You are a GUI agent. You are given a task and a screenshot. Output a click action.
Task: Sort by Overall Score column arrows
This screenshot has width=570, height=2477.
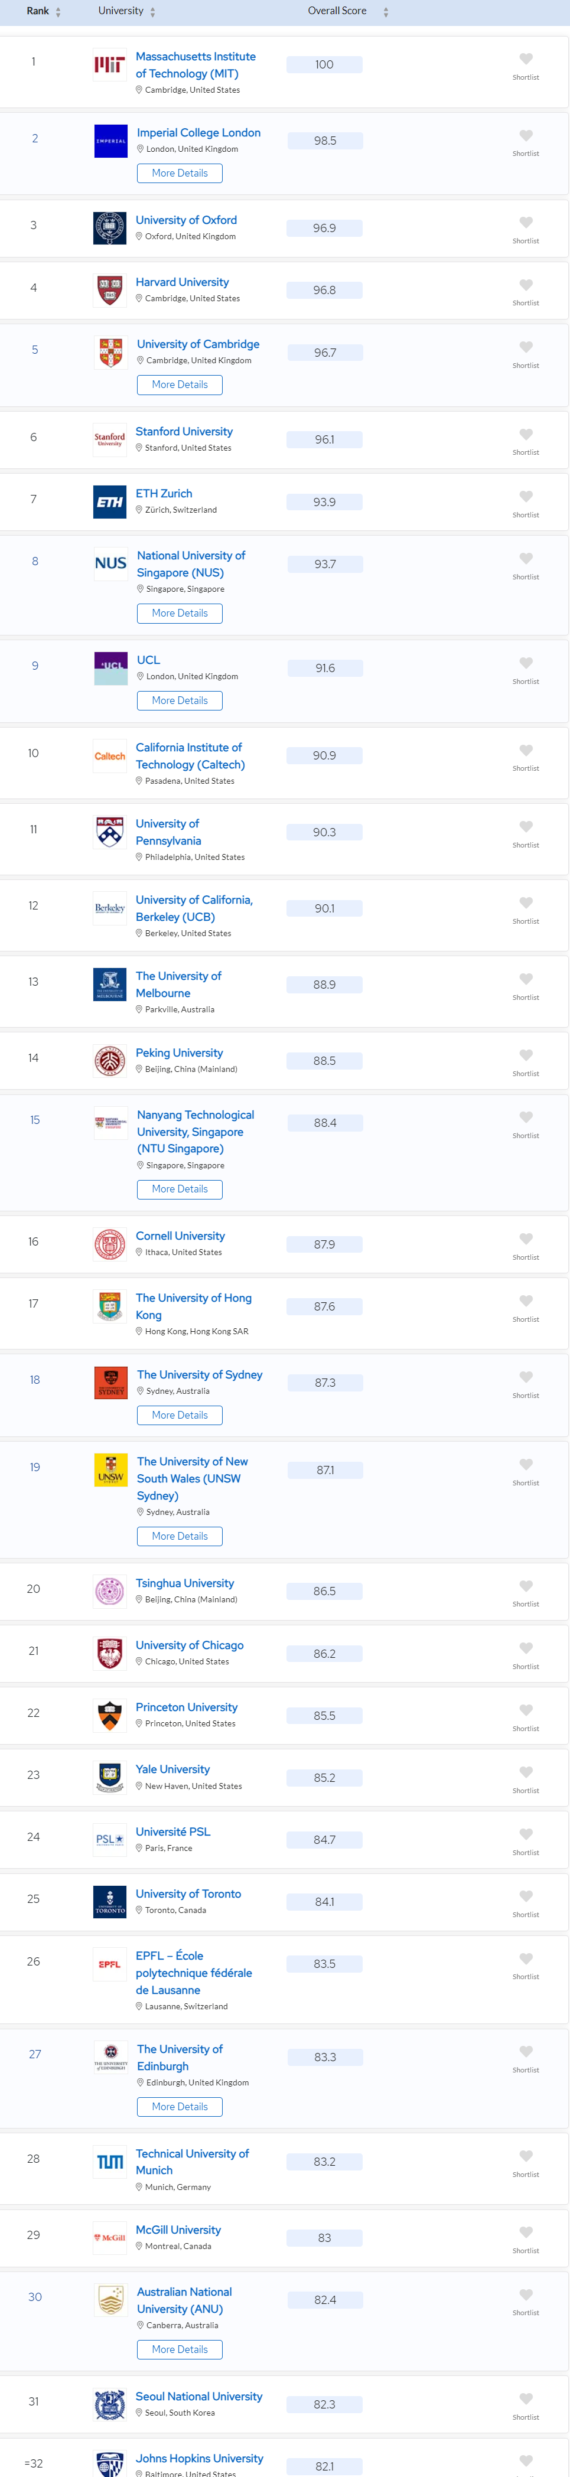(386, 12)
